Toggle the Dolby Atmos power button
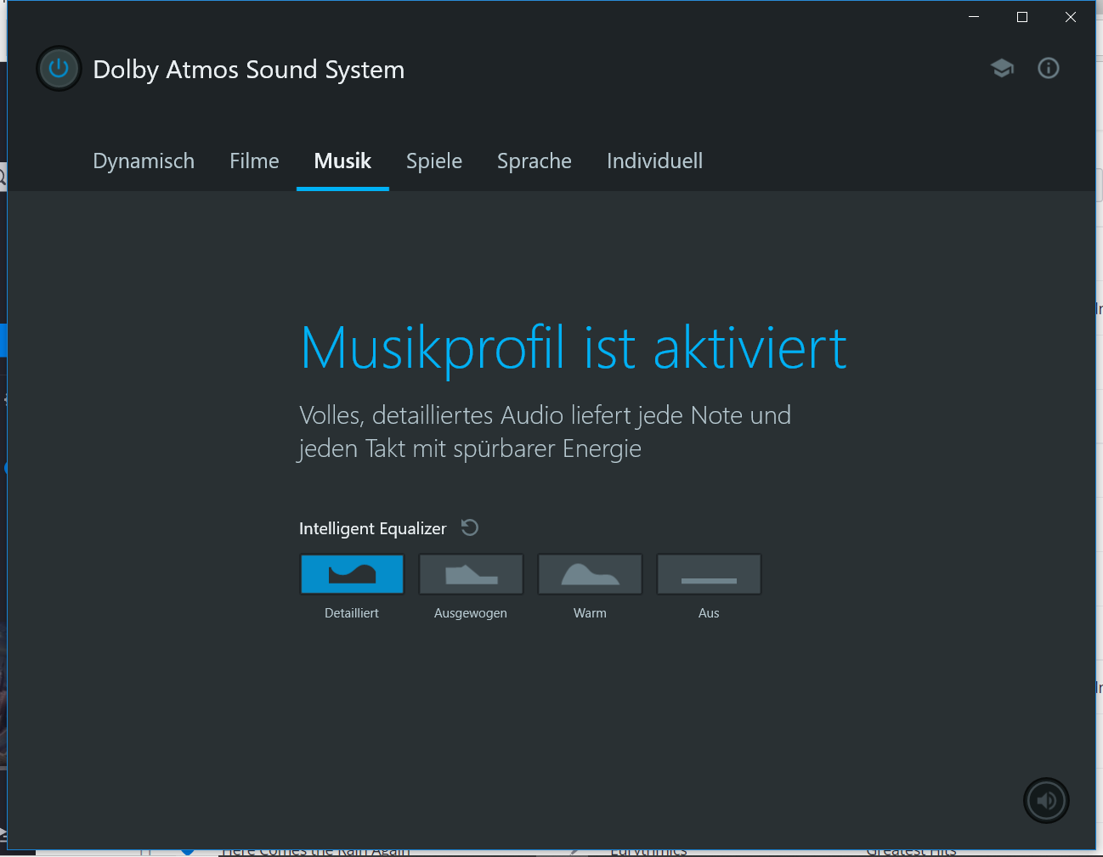Image resolution: width=1103 pixels, height=857 pixels. [x=59, y=68]
